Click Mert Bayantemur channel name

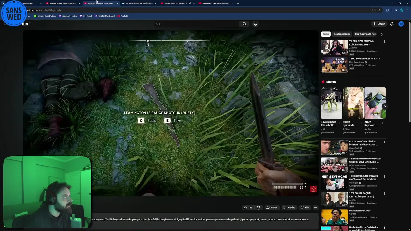[357, 62]
